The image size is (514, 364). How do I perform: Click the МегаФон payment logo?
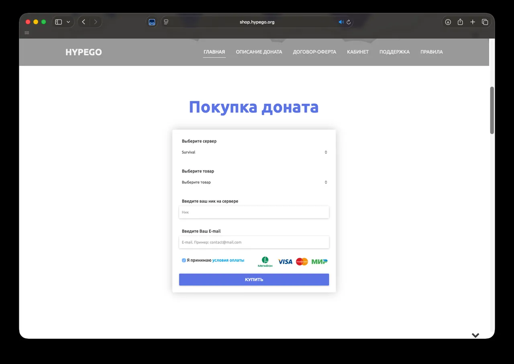coord(265,262)
